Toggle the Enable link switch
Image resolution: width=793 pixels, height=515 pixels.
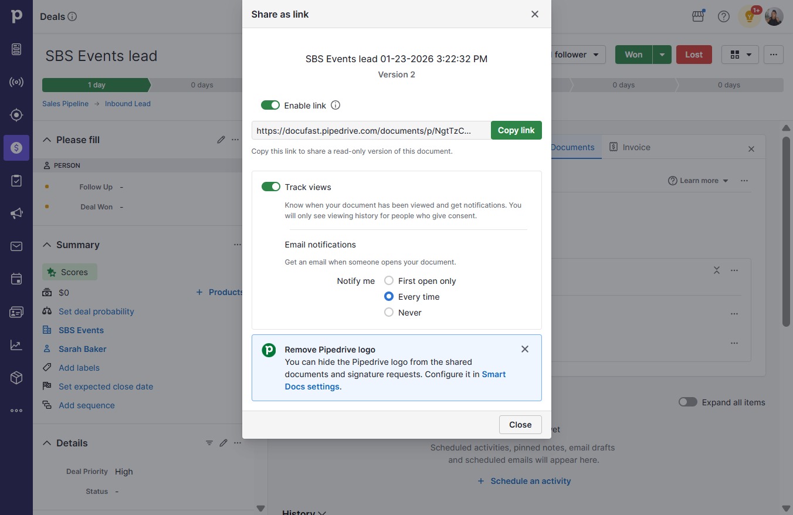(x=270, y=105)
